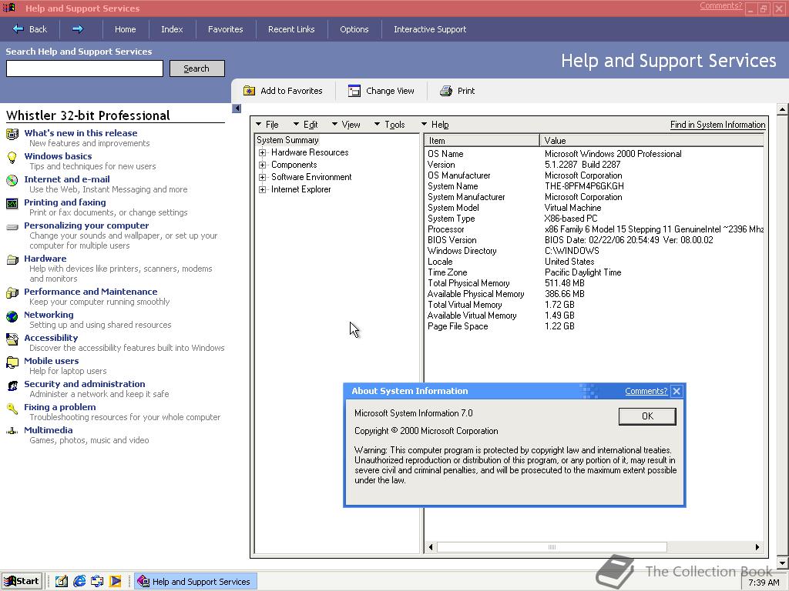Click the horizontal scrollbar thumb in details pane
The image size is (789, 591).
tap(552, 547)
